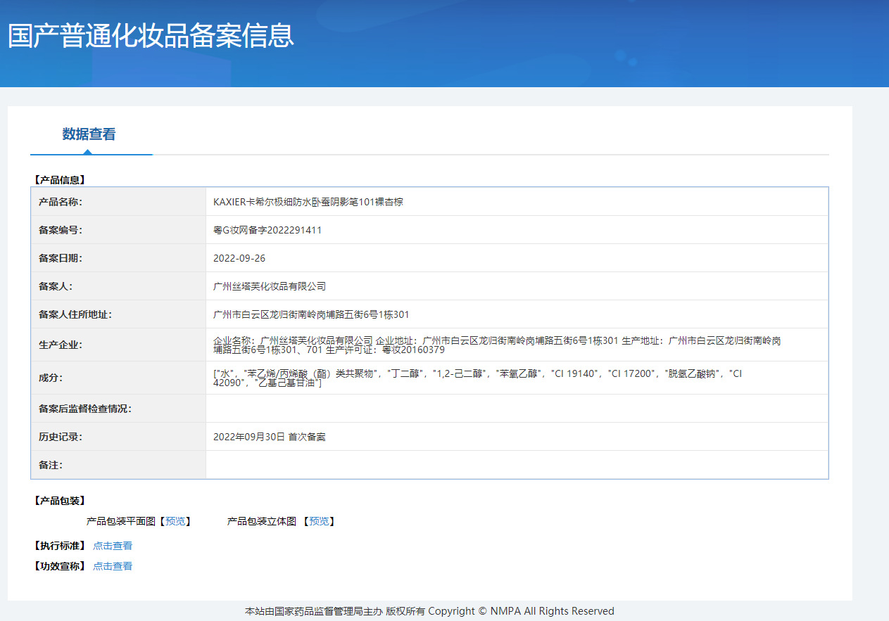Click the NMPA copyright footer text

[429, 611]
